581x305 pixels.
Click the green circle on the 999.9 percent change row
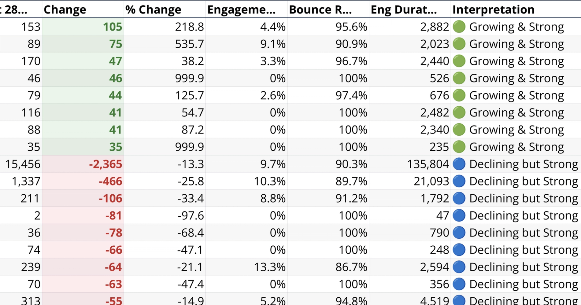click(x=459, y=78)
